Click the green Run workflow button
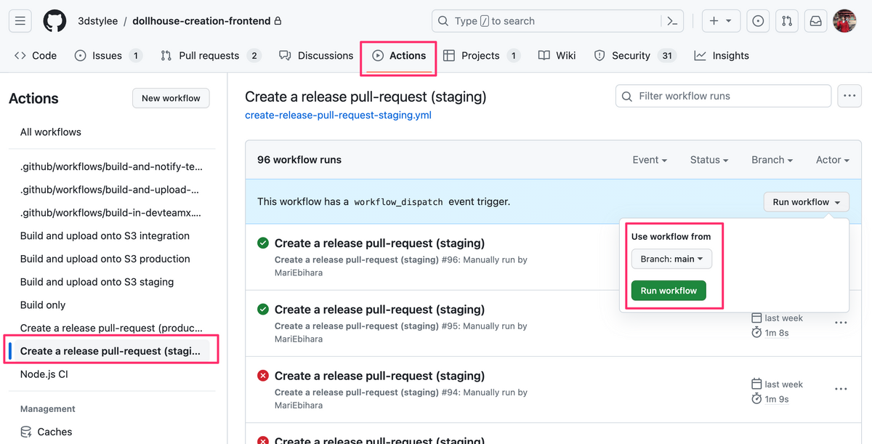 [x=668, y=290]
